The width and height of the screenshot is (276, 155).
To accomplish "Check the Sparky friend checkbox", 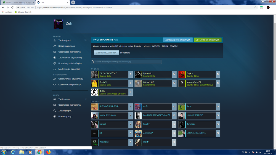I will click(174, 124).
